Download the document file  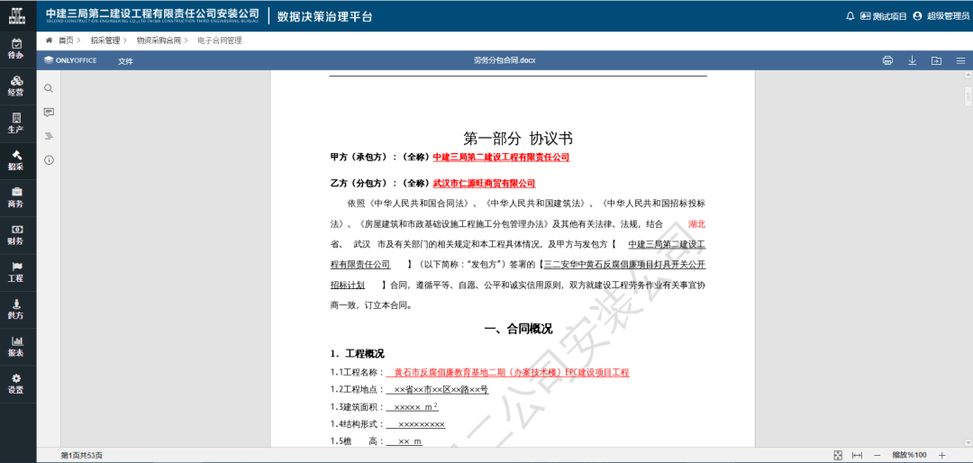pos(912,60)
